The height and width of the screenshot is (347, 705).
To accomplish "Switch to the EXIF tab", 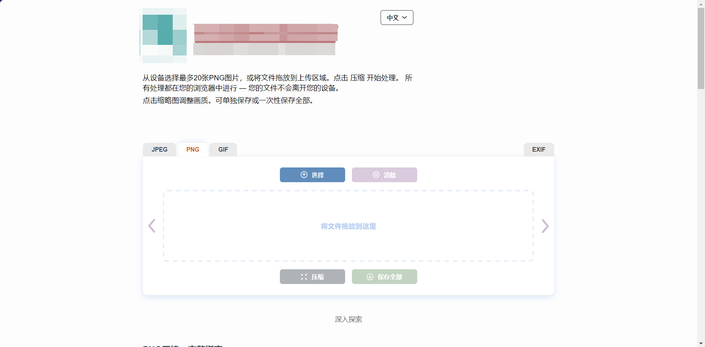I will pos(539,150).
